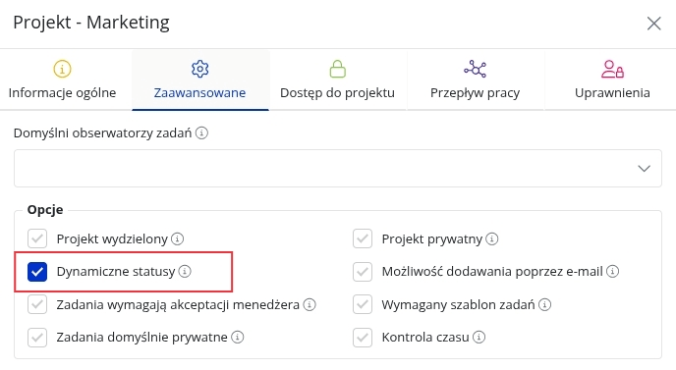Viewport: 676px width, 370px height.
Task: Click info icon beside Zadania wymagają akceptacji menedżera
Action: [x=310, y=304]
